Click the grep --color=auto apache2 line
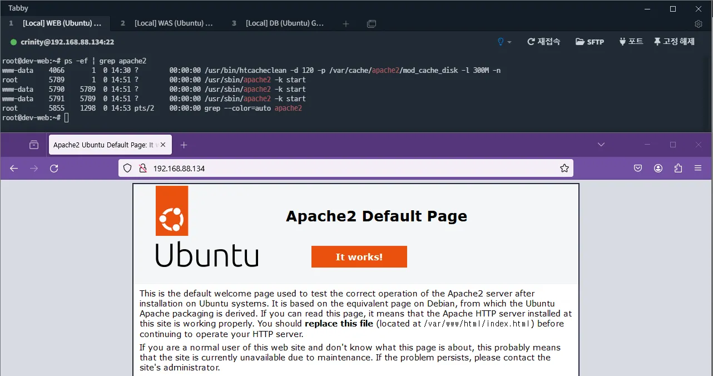 click(152, 108)
